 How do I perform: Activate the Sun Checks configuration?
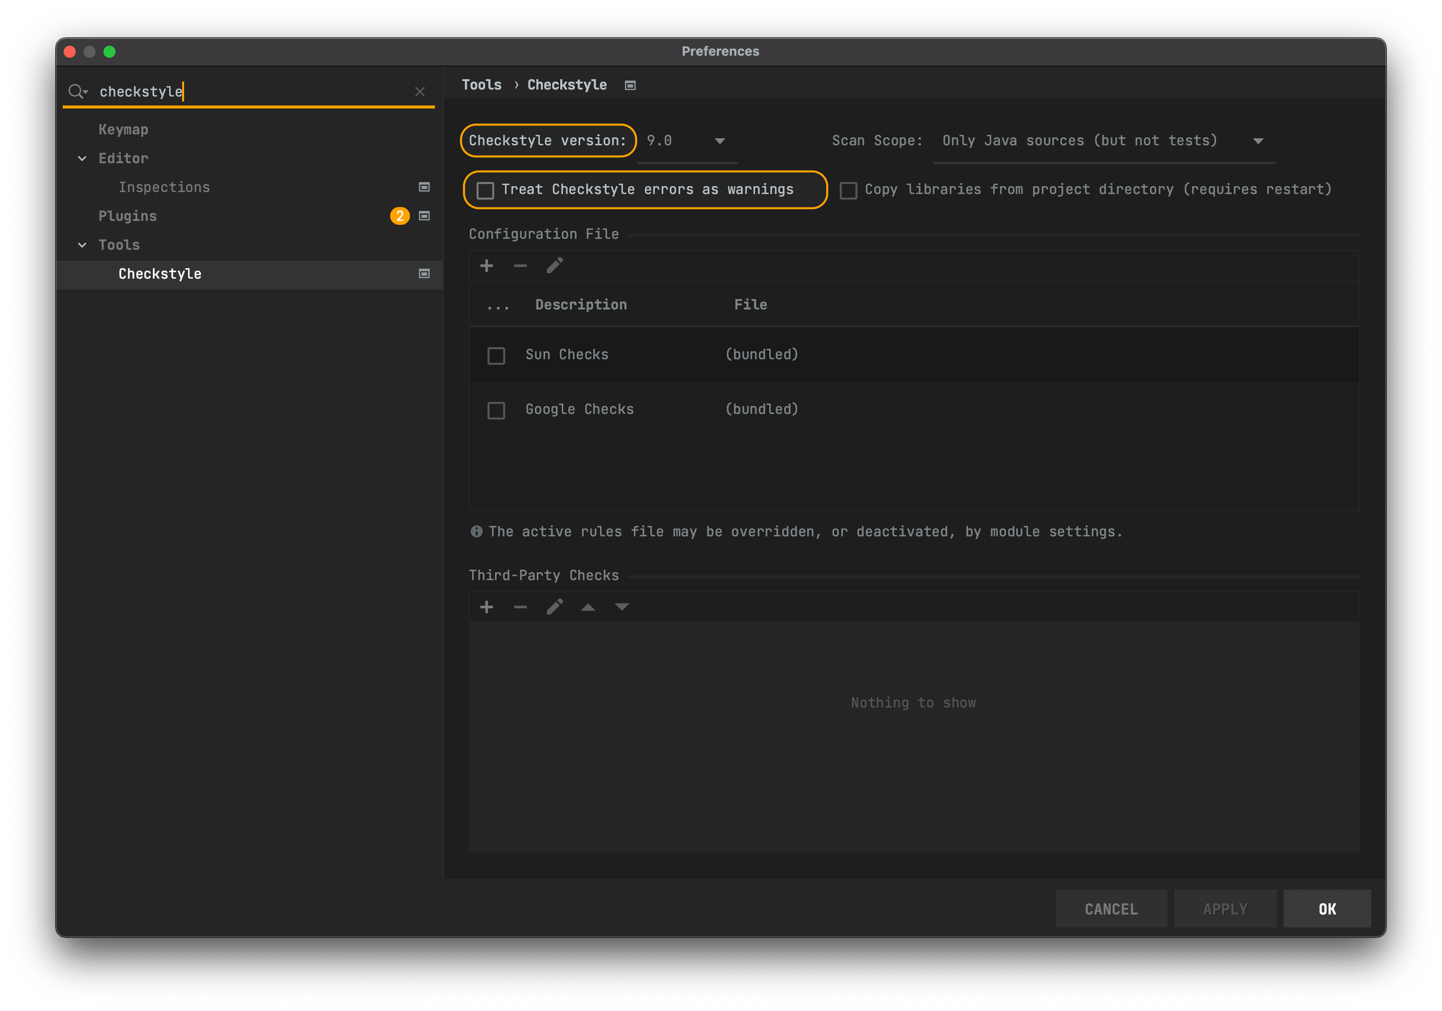(x=496, y=355)
